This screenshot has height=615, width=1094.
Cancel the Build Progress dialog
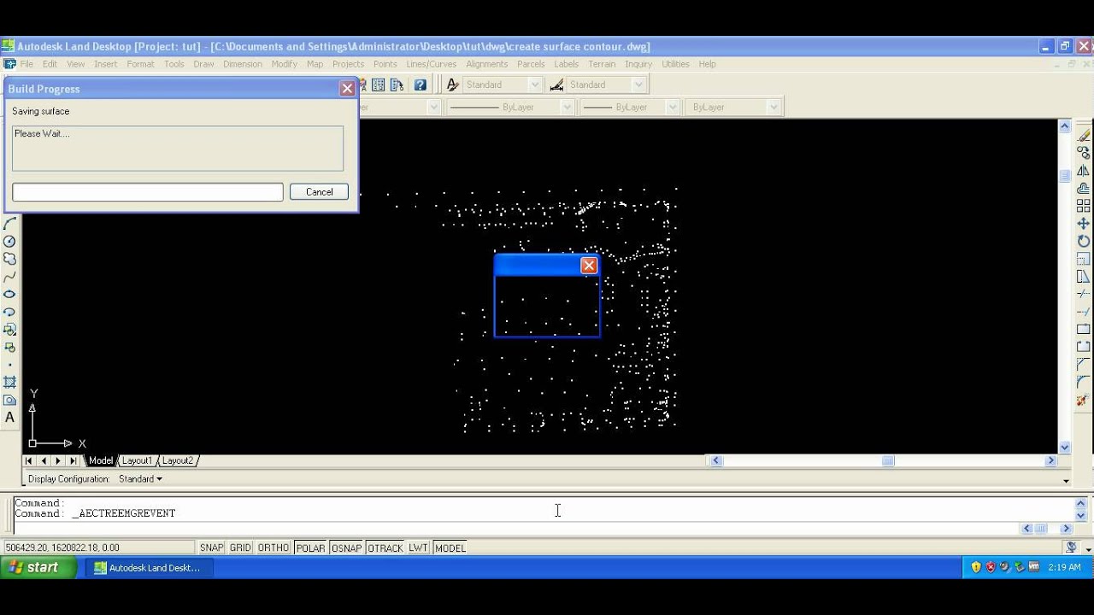tap(319, 191)
